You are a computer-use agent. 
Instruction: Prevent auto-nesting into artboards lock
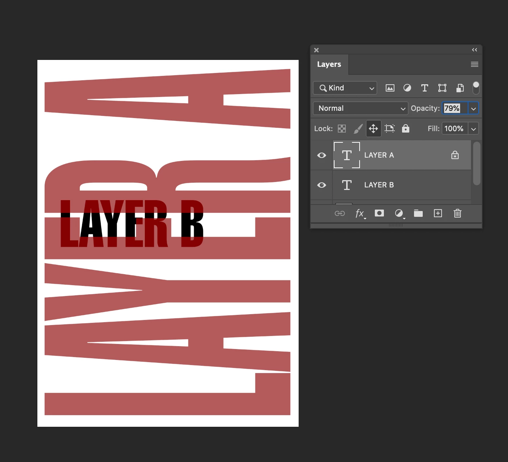(x=390, y=129)
